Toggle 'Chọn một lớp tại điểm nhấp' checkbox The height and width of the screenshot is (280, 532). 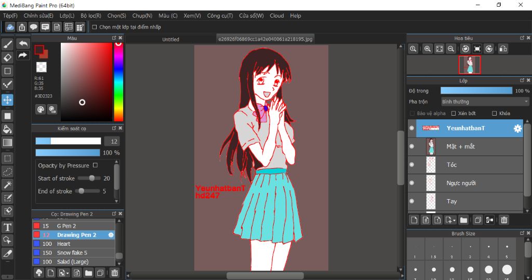tap(95, 27)
